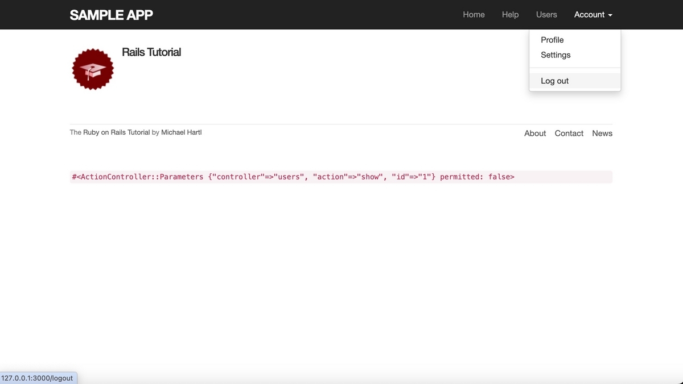Click the graduation cap gravatar image
Image resolution: width=683 pixels, height=384 pixels.
(x=93, y=69)
